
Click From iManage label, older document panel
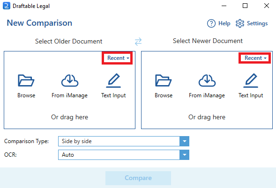click(69, 95)
